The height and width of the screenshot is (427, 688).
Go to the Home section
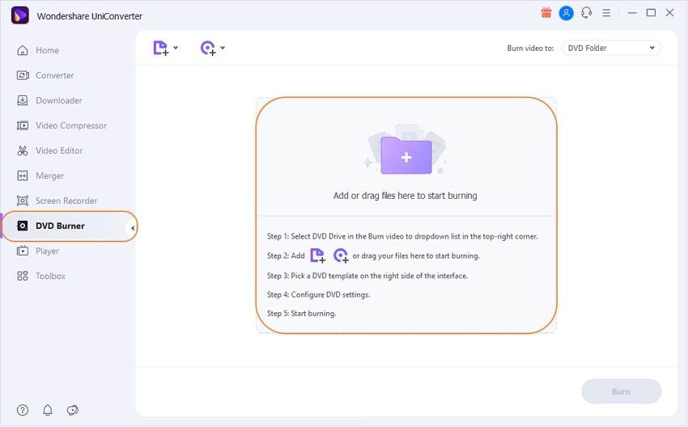tap(48, 50)
